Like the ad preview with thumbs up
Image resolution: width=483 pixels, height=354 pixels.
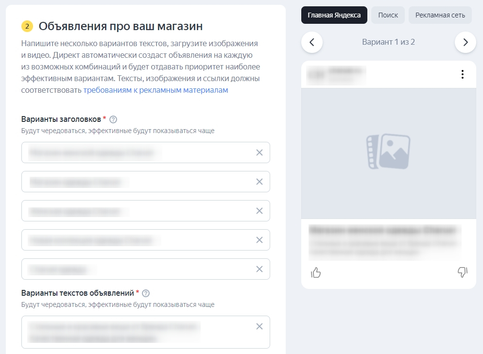(x=316, y=272)
